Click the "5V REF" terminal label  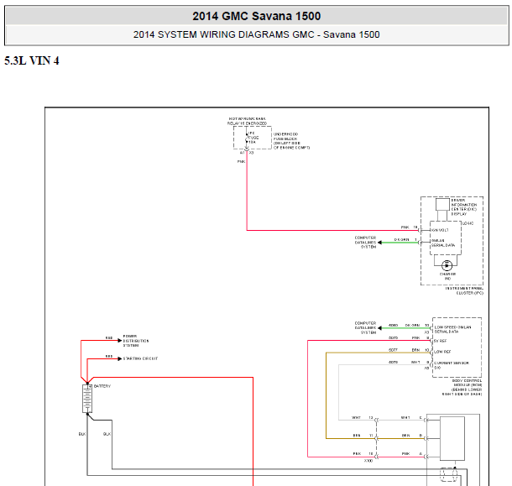pos(440,341)
